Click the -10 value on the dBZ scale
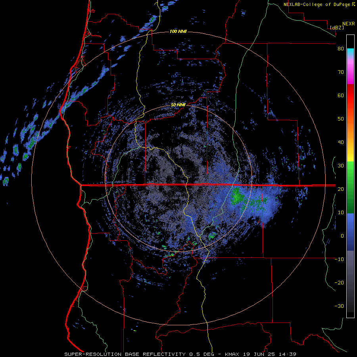 pos(339,259)
